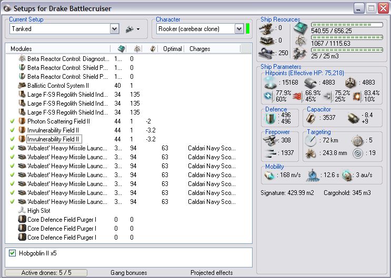Click the CPU column header icon
The width and height of the screenshot is (391, 278).
click(x=121, y=49)
